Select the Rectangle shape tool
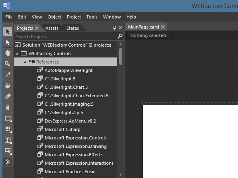This screenshot has width=238, height=178. tap(8, 118)
